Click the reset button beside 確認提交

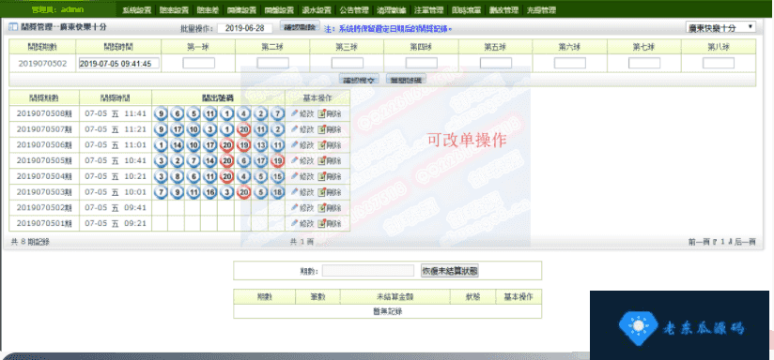(x=406, y=80)
